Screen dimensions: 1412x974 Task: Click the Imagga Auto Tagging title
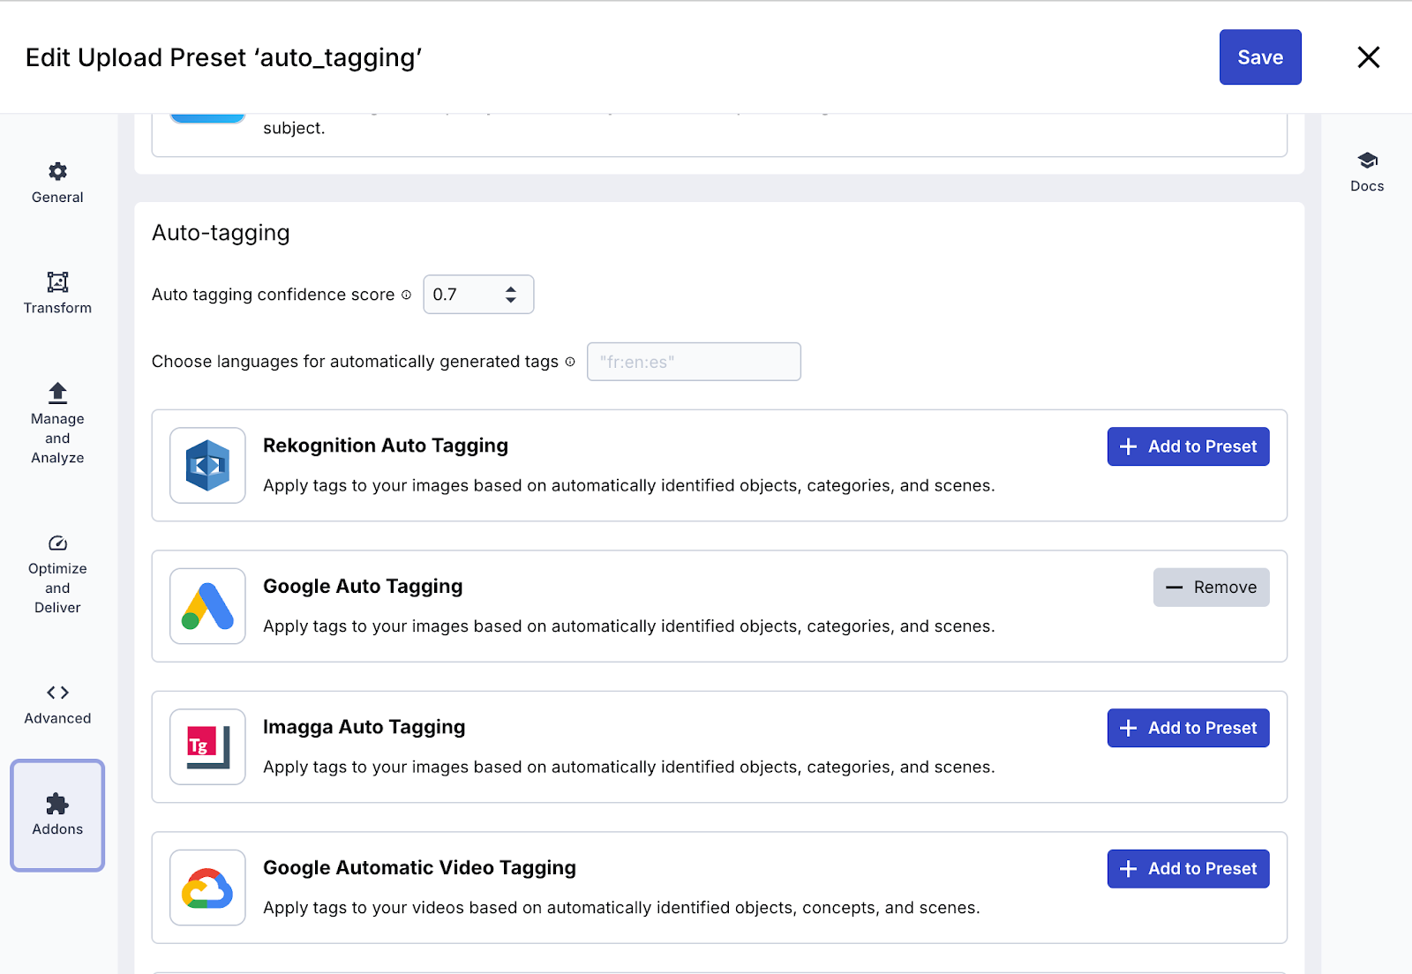pos(364,727)
